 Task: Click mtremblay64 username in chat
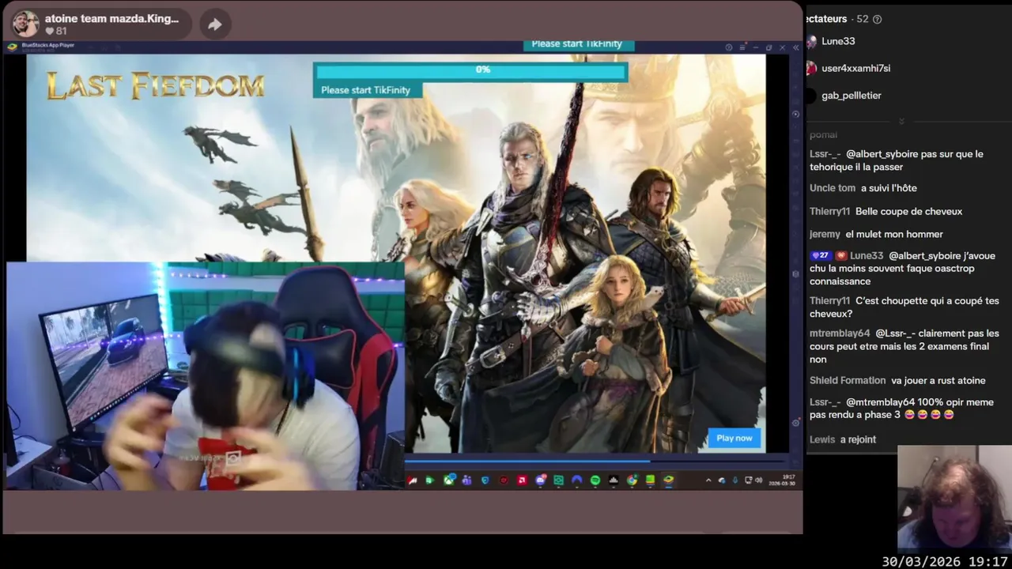(x=840, y=333)
